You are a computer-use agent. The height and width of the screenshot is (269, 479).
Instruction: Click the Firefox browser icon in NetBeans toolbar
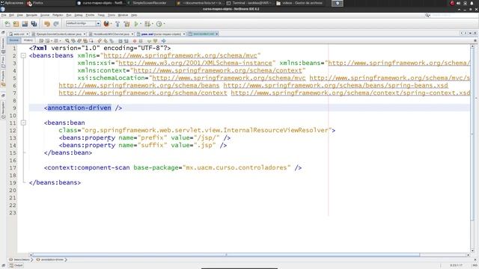106,23
